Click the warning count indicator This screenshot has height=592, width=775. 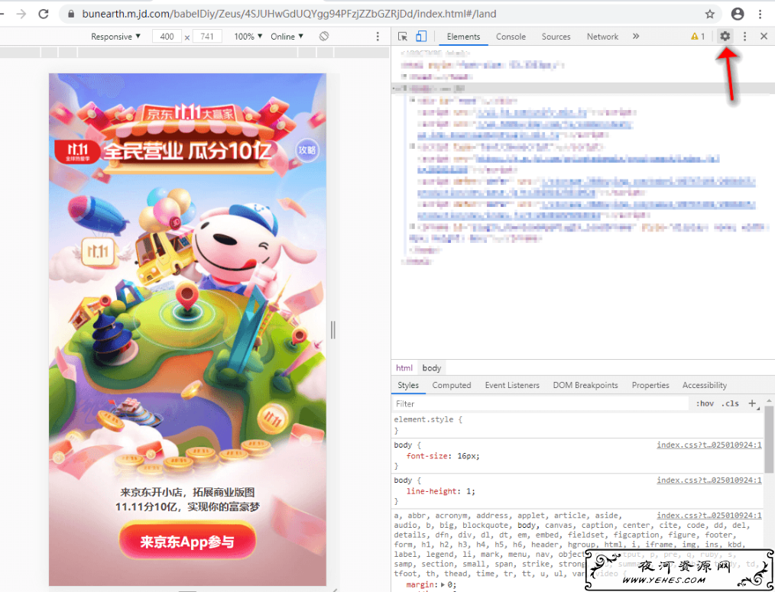(698, 36)
